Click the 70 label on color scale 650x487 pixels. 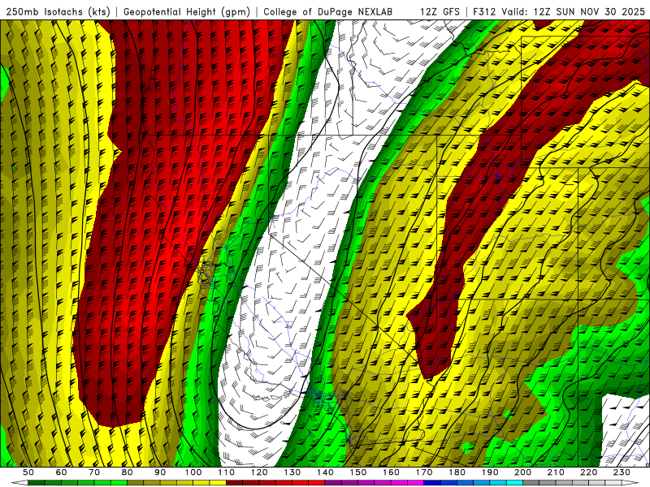click(94, 472)
